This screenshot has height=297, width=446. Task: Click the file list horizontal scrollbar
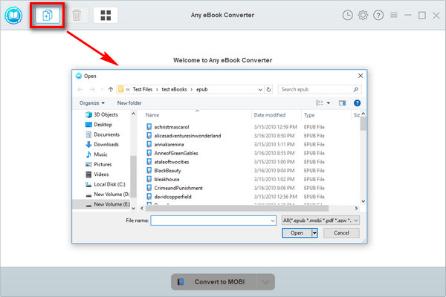point(237,209)
